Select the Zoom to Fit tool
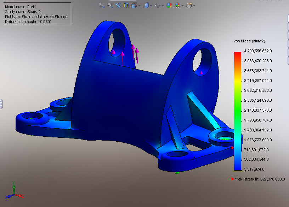 101,5
